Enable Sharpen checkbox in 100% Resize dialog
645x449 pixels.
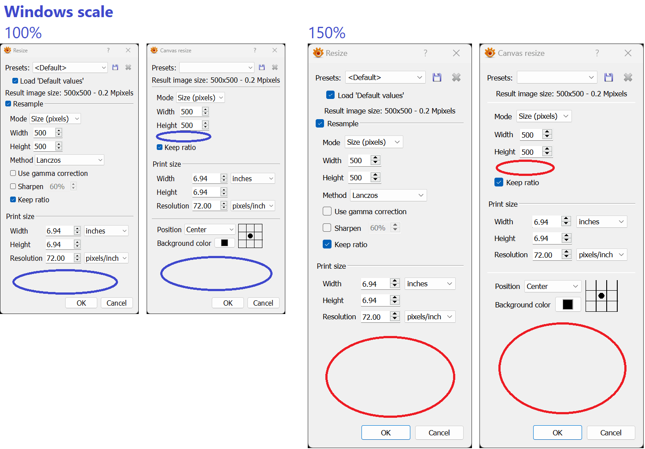pyautogui.click(x=13, y=186)
